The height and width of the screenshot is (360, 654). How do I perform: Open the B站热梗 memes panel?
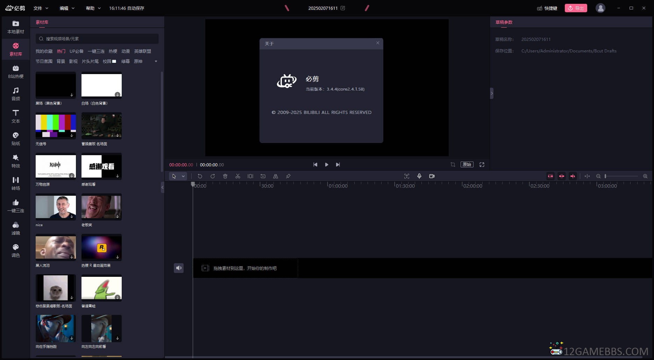(x=16, y=72)
